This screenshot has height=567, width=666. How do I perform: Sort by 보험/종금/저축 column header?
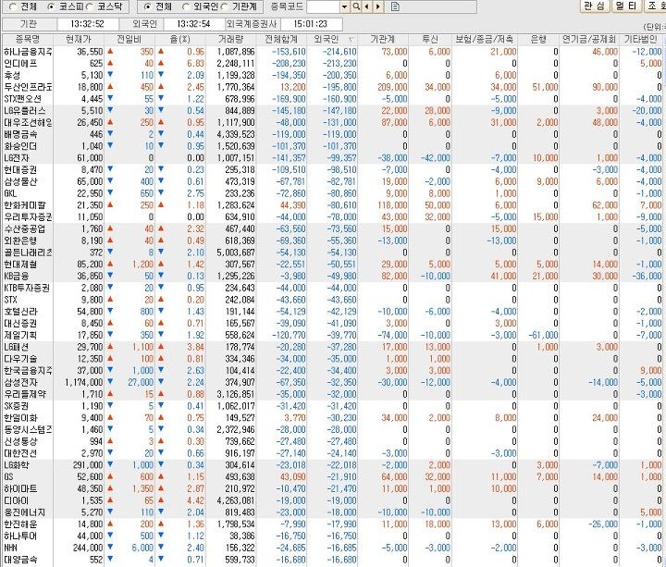tap(485, 40)
